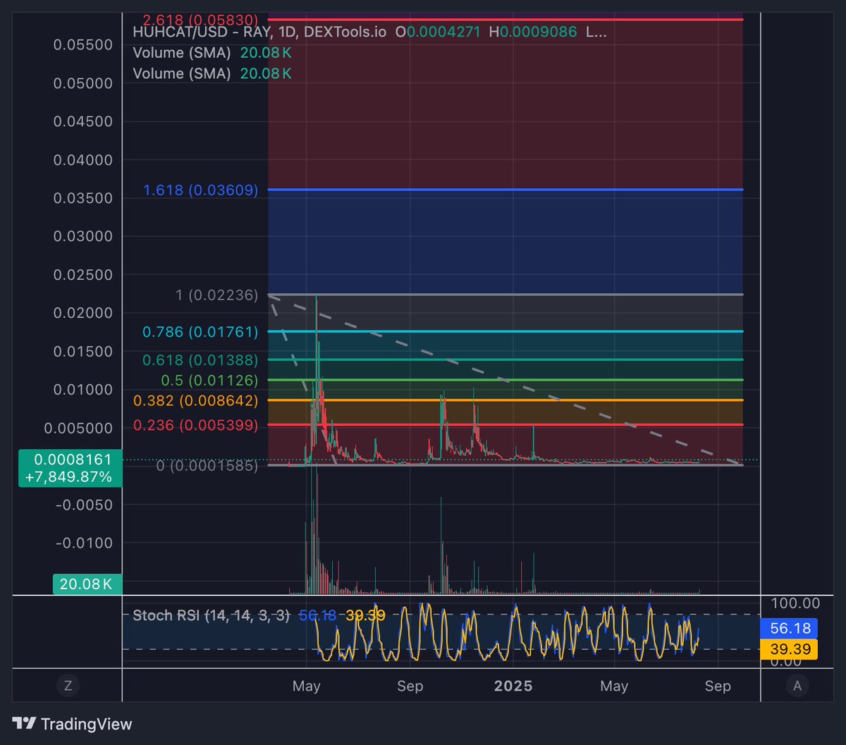The height and width of the screenshot is (745, 846).
Task: Click the -0.0050 price axis label
Action: click(x=83, y=505)
